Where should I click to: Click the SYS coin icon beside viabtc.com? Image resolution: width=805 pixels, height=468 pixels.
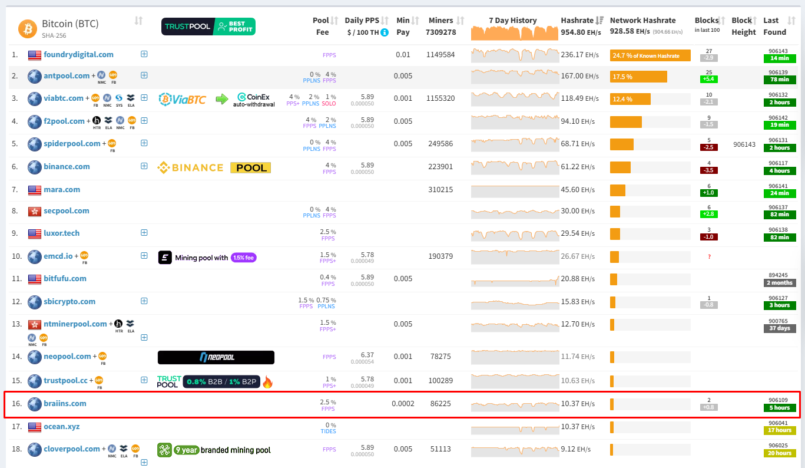tap(119, 98)
